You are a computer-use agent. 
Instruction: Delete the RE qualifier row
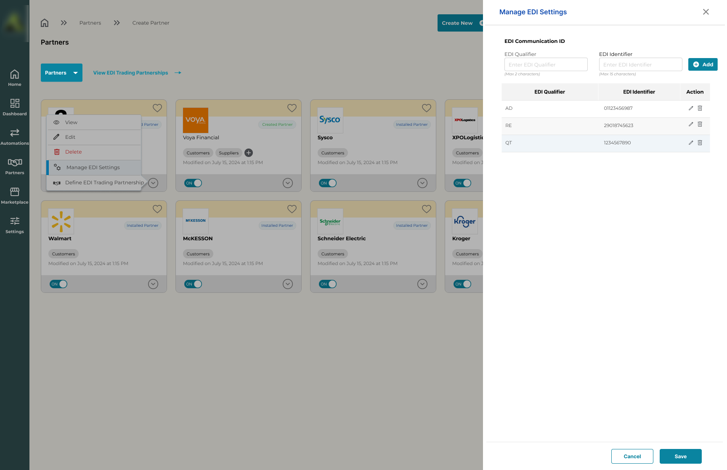point(700,125)
